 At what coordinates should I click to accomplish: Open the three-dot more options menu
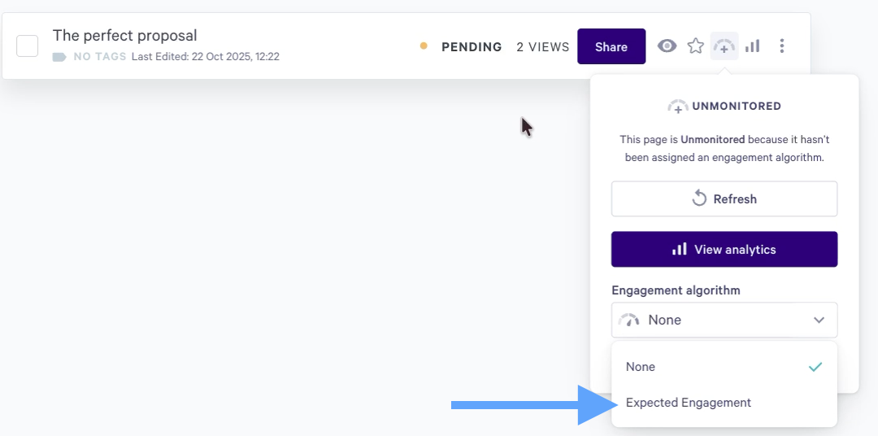pyautogui.click(x=782, y=46)
